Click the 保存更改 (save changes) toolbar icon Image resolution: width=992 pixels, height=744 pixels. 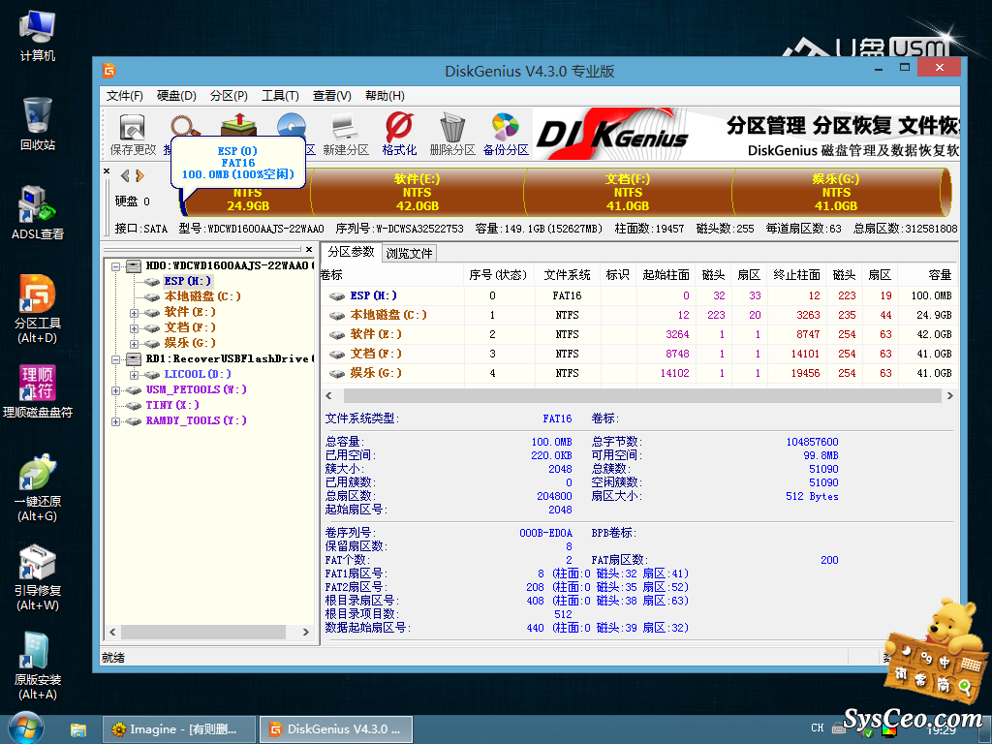click(x=133, y=134)
